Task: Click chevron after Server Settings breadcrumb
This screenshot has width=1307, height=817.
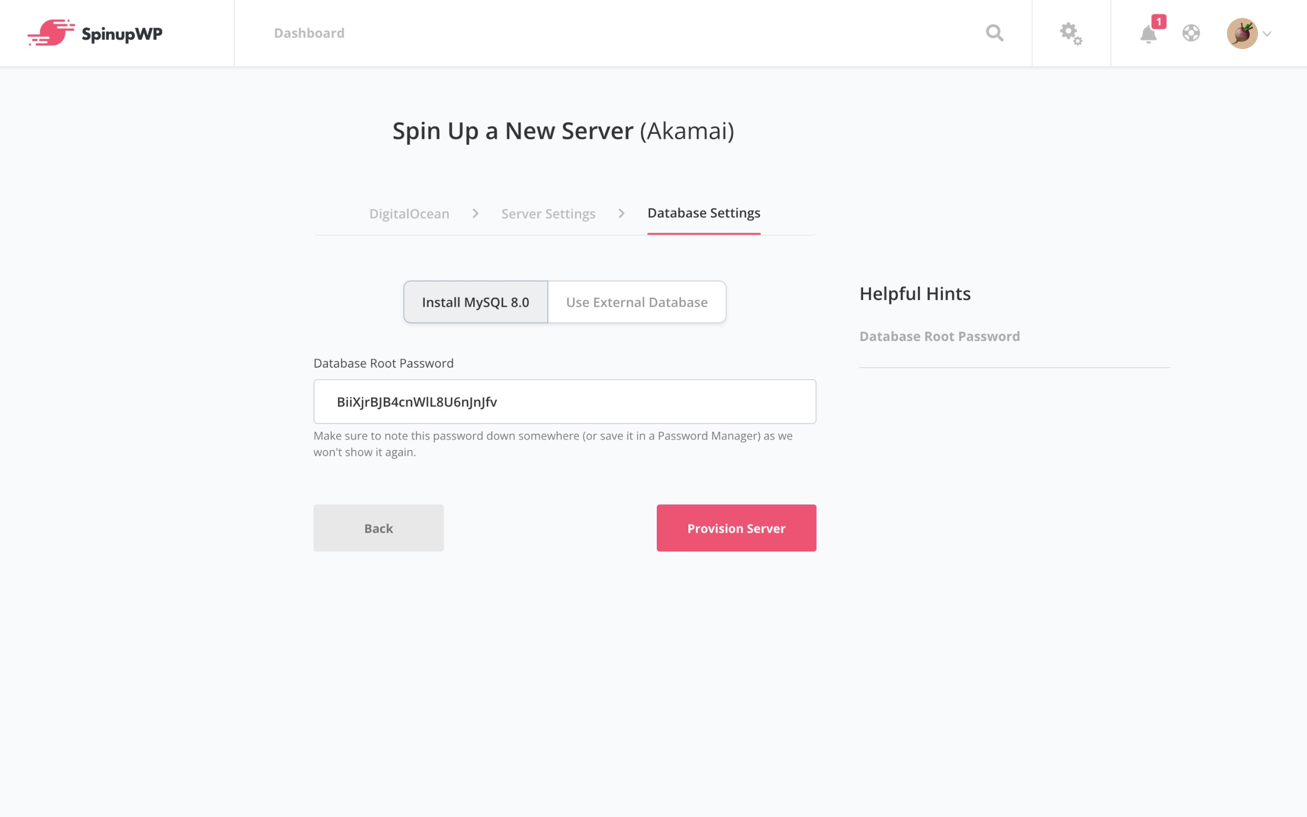Action: click(x=621, y=214)
